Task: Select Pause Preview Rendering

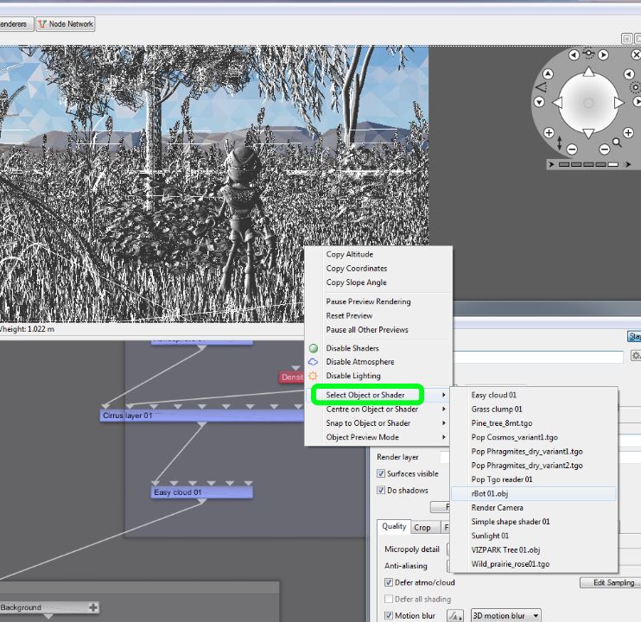Action: point(378,301)
